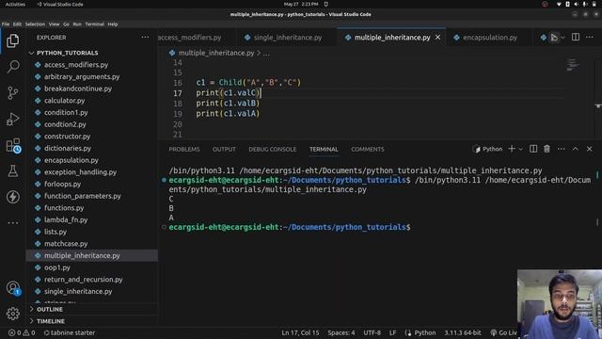Open dictionaries.py in explorer
This screenshot has width=602, height=339.
pyautogui.click(x=68, y=148)
